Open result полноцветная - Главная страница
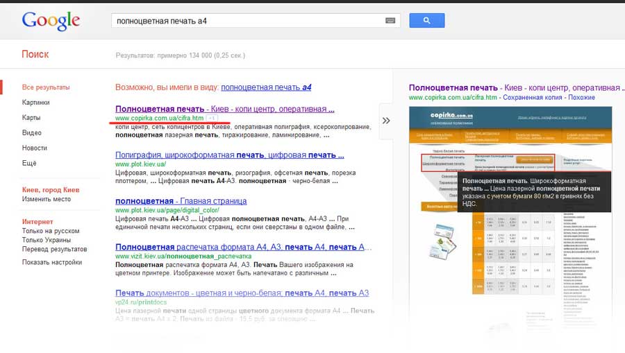Viewport: 625px width, 353px height. pos(181,201)
